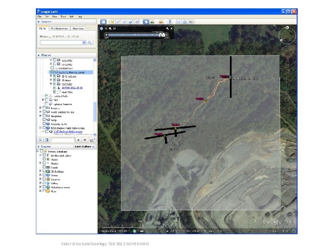The height and width of the screenshot is (248, 331).
Task: Expand the 3D Structures folder node
Action: (51, 76)
